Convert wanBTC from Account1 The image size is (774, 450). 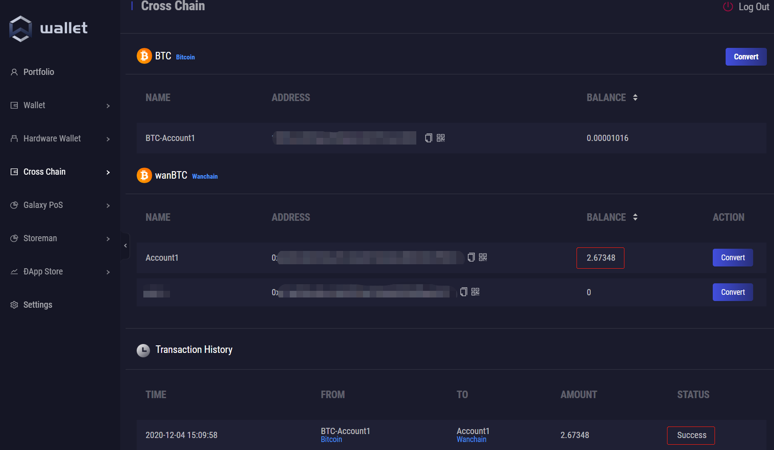[x=732, y=258]
